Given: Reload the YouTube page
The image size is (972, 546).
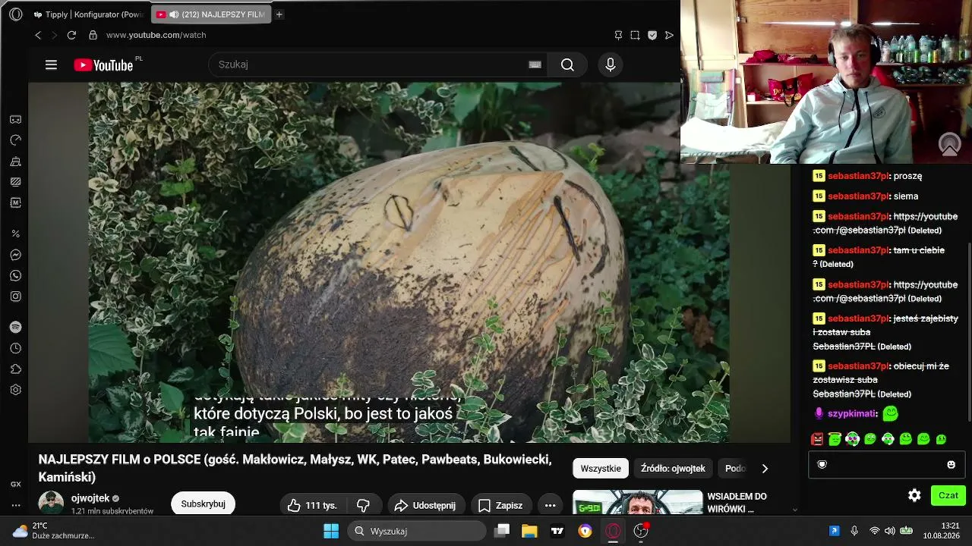Looking at the screenshot, I should click(x=71, y=35).
